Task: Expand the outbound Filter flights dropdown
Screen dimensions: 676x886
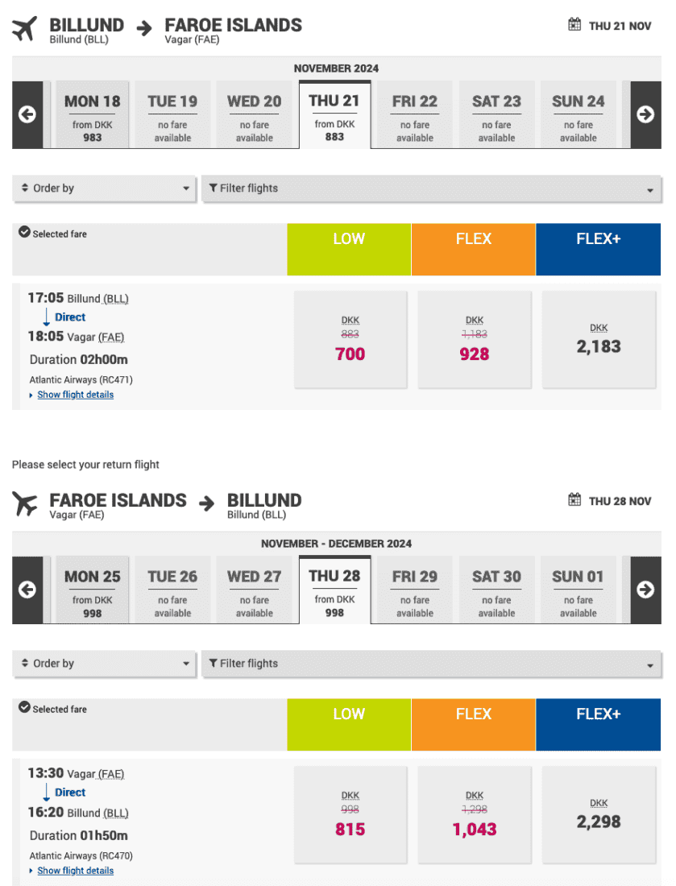Action: [431, 188]
